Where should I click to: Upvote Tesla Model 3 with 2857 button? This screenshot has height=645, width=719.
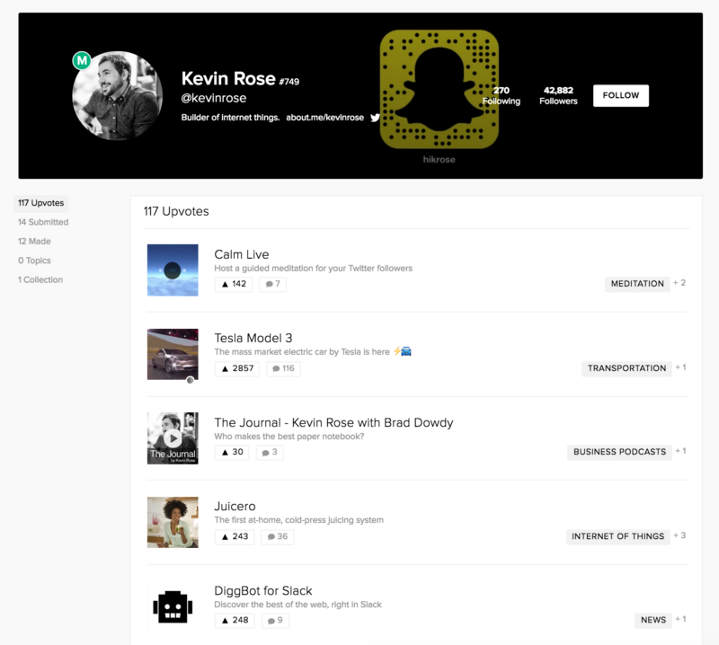point(237,368)
